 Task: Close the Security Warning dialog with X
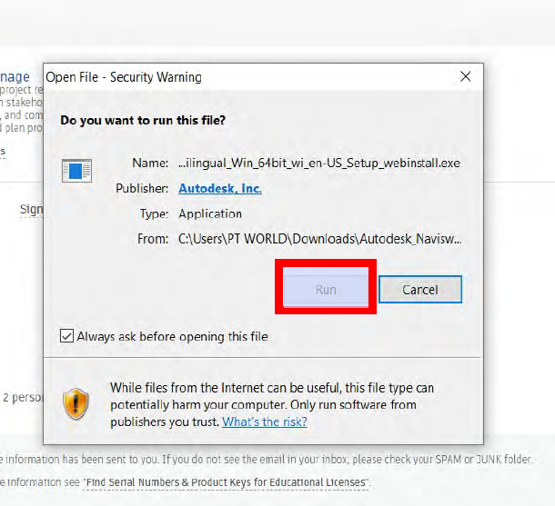pos(466,77)
